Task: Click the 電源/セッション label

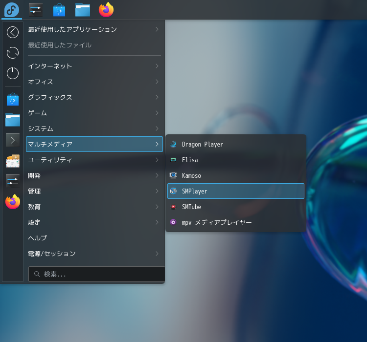Action: click(52, 254)
